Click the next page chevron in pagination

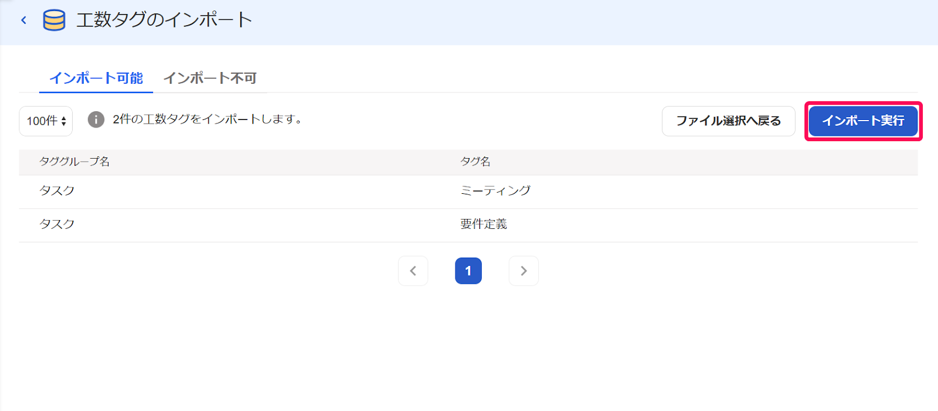(524, 270)
